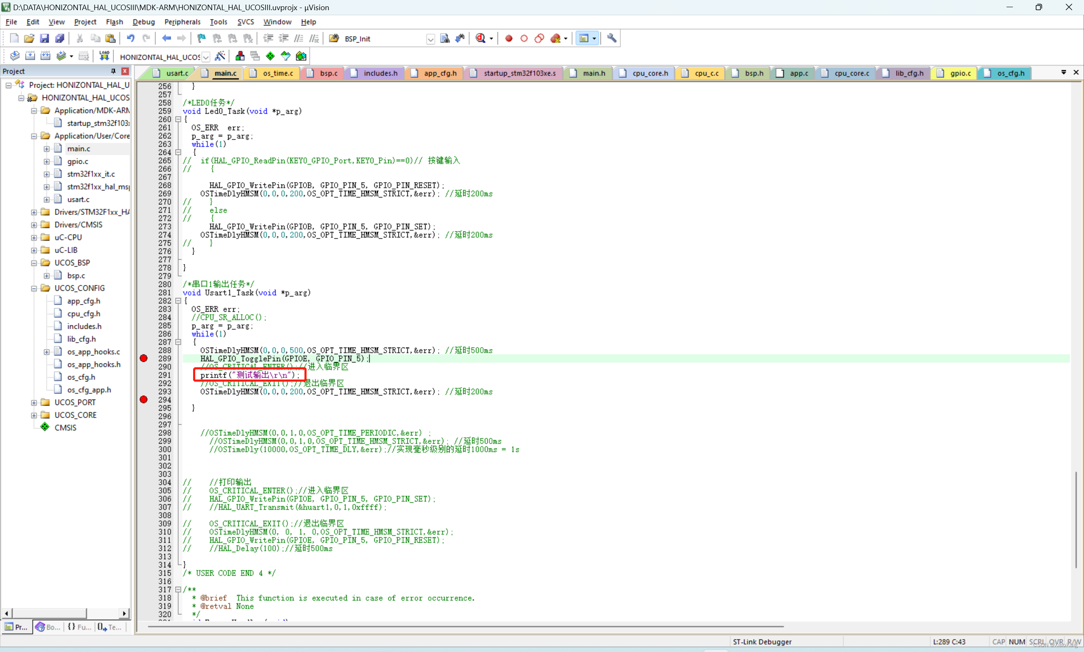Collapse the UCOS_CONFIG group
This screenshot has width=1084, height=652.
click(x=33, y=288)
